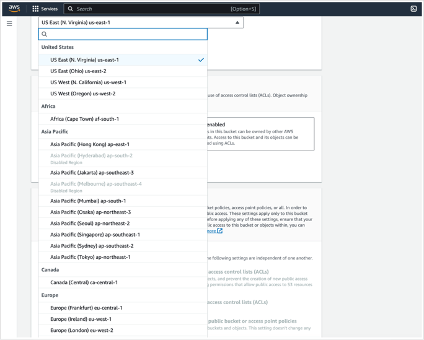Click the checkmark next to us-east-1
Viewport: 424px width, 340px height.
[201, 60]
